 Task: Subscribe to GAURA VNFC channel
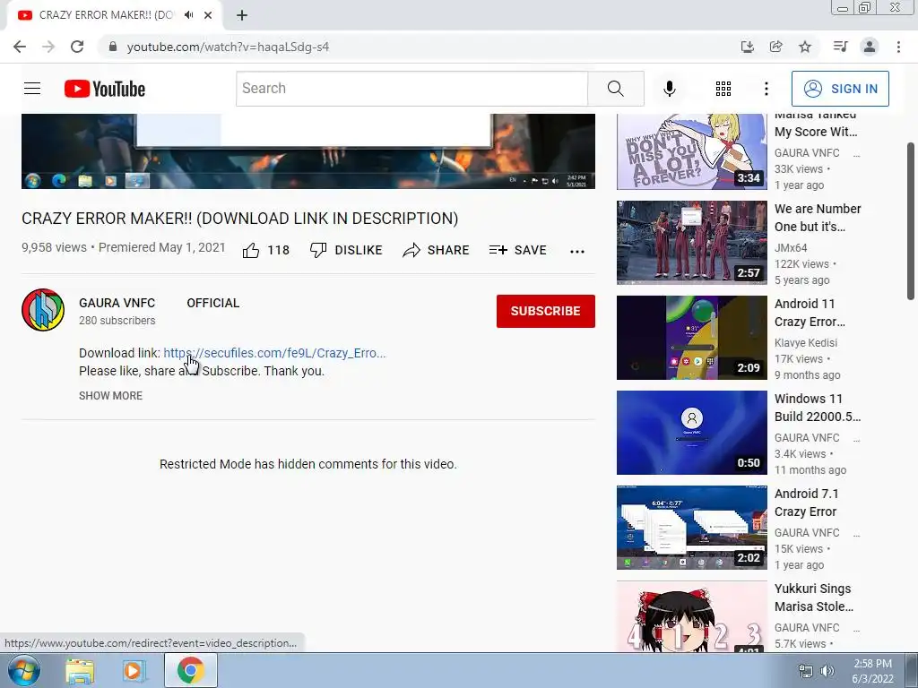(546, 311)
